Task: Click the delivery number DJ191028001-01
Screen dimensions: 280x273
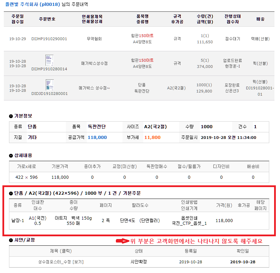Action: pos(260,91)
